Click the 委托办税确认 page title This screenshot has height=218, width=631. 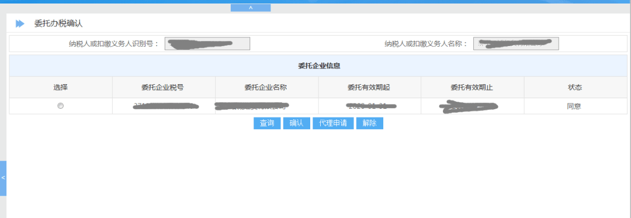(58, 24)
